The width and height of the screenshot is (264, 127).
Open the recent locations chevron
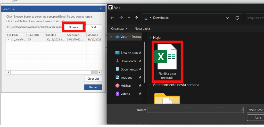coord(129,18)
